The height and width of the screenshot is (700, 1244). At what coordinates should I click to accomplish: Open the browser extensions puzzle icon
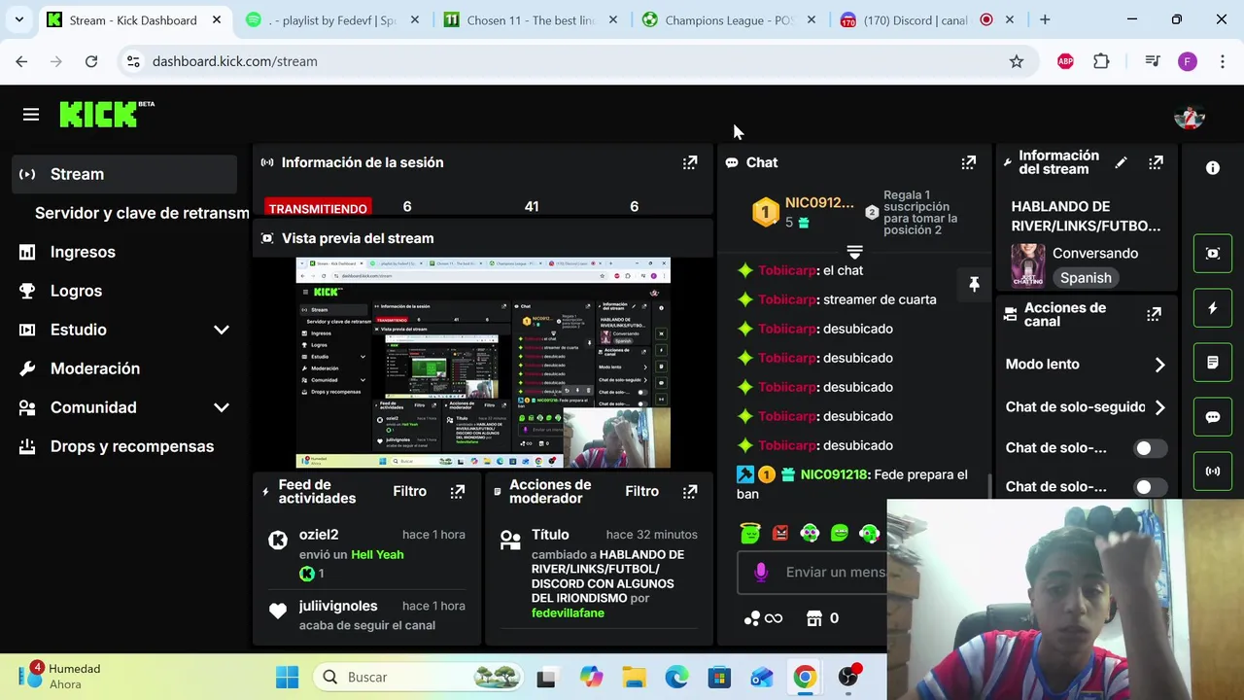tap(1101, 61)
